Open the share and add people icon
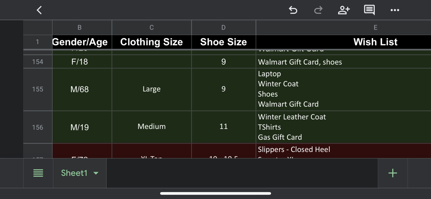Viewport: 431px width, 199px height. tap(343, 10)
